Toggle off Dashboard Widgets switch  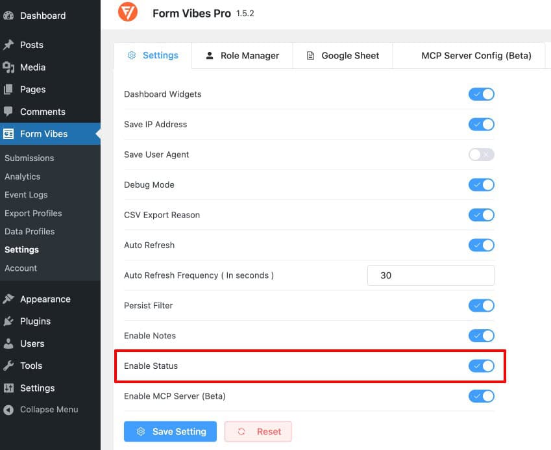[x=482, y=94]
